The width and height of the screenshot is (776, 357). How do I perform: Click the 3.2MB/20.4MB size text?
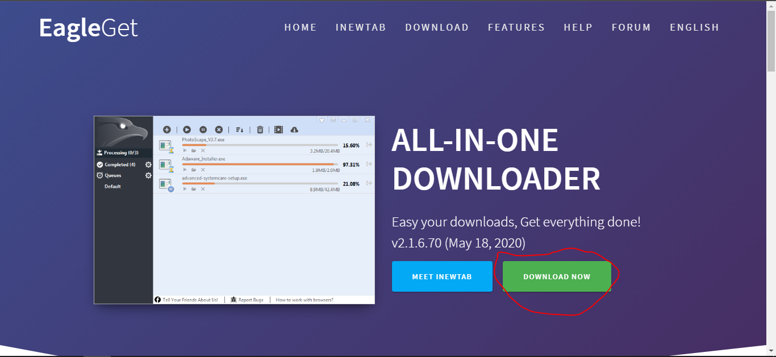tap(325, 151)
